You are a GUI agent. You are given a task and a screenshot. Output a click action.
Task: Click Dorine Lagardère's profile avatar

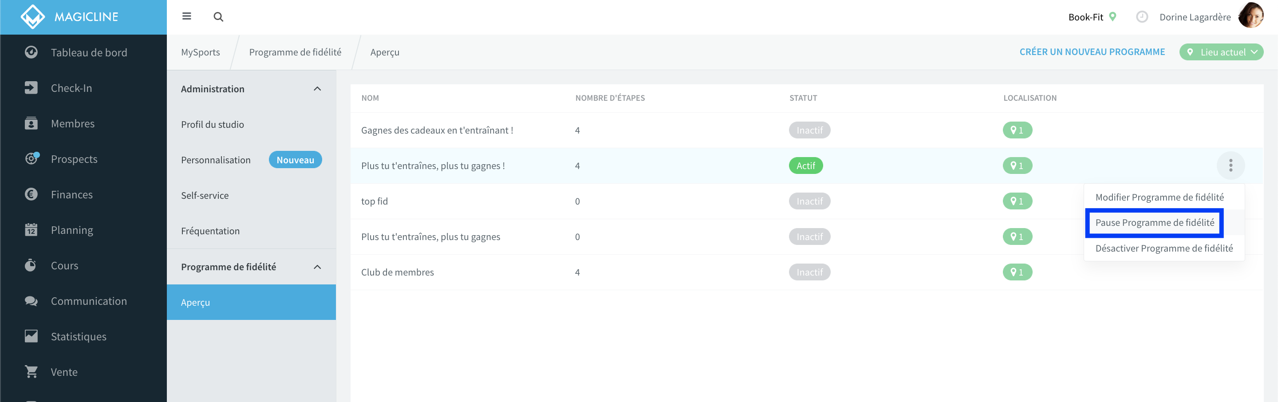click(1251, 16)
